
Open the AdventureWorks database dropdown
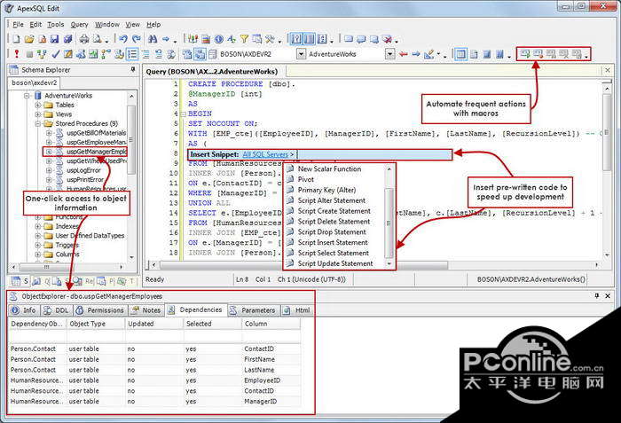(389, 55)
